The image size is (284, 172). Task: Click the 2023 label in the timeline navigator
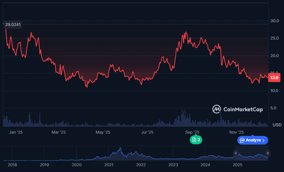173,165
